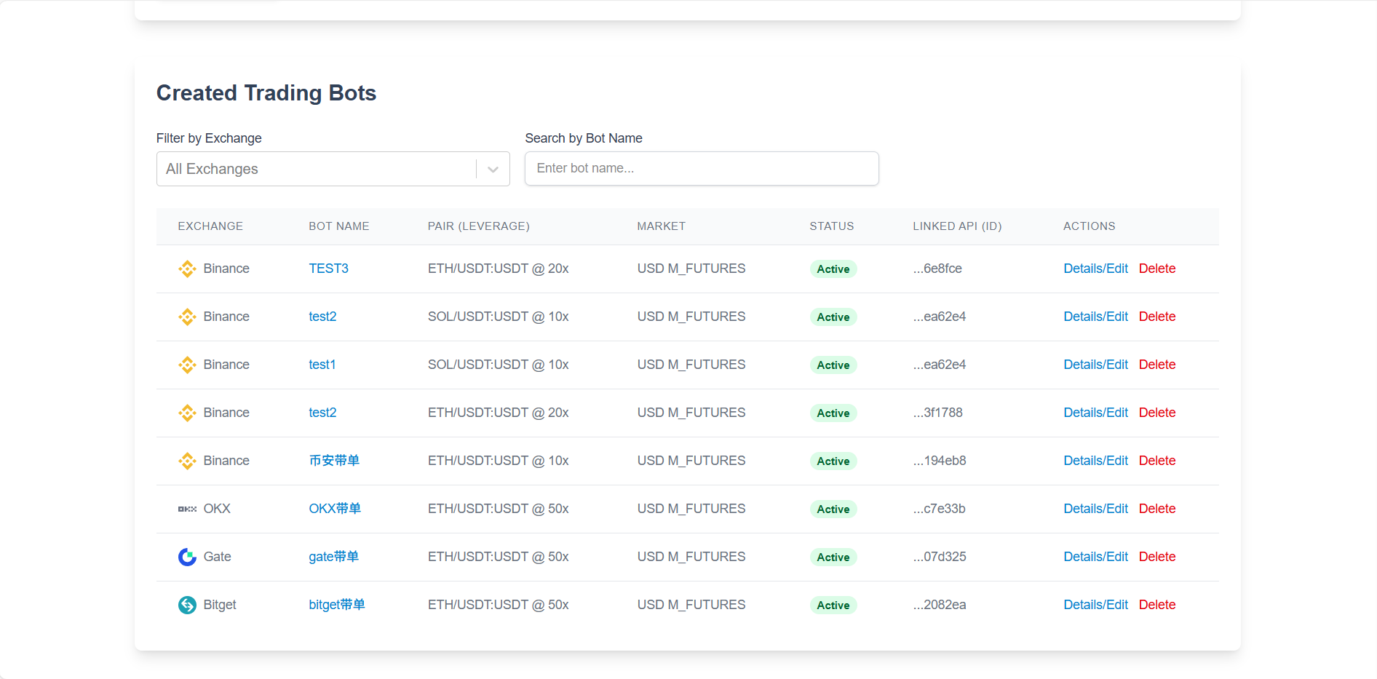
Task: Open Details/Edit for the 币安带单 bot
Action: click(1095, 461)
